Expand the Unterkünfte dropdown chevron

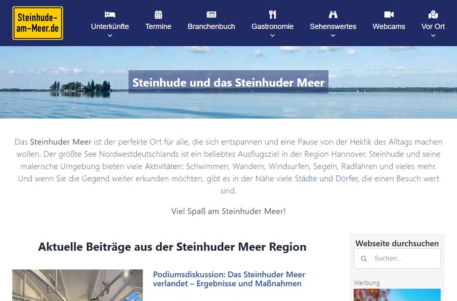[x=110, y=36]
